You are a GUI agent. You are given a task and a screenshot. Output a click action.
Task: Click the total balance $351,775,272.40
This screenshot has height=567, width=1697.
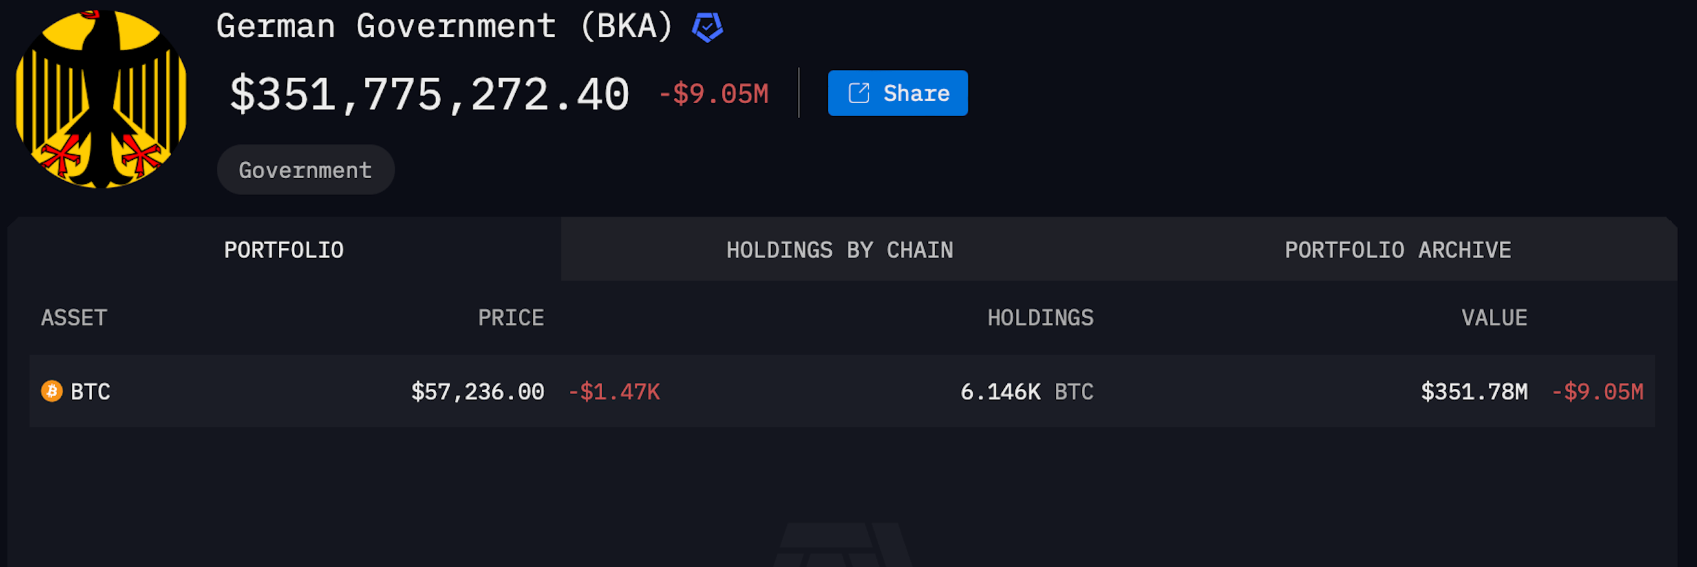(x=430, y=94)
